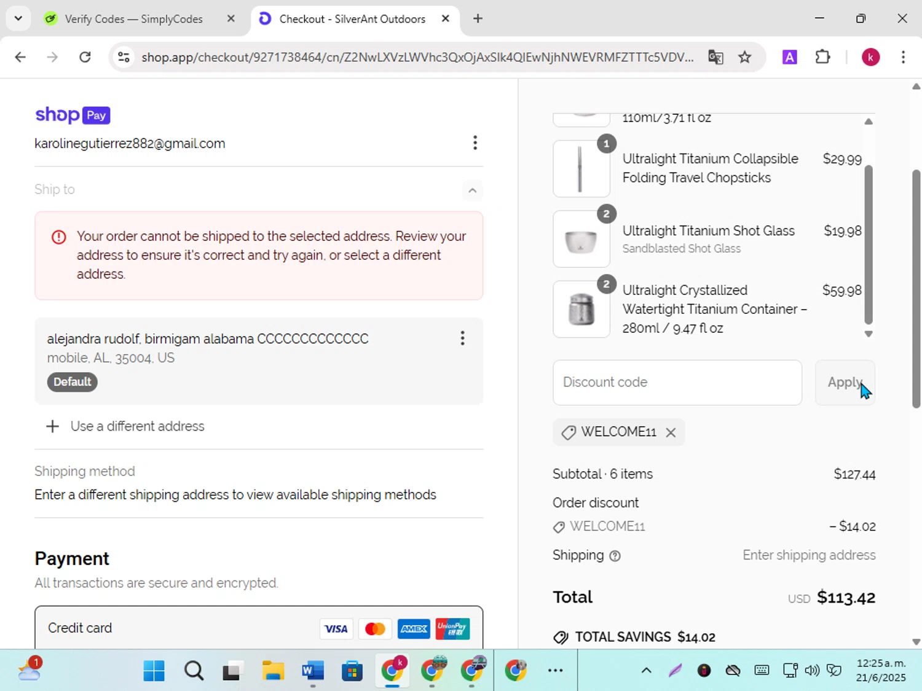The height and width of the screenshot is (691, 922).
Task: Open account options next to email
Action: (x=475, y=142)
